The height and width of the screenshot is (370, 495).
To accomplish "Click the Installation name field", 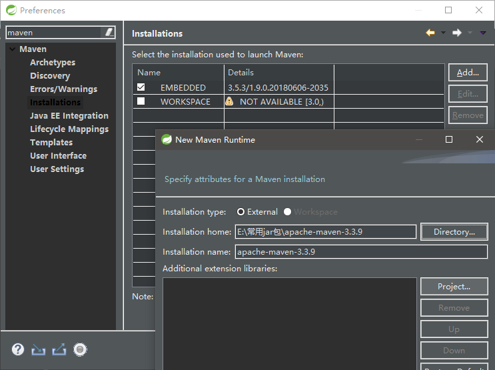I will pyautogui.click(x=361, y=252).
